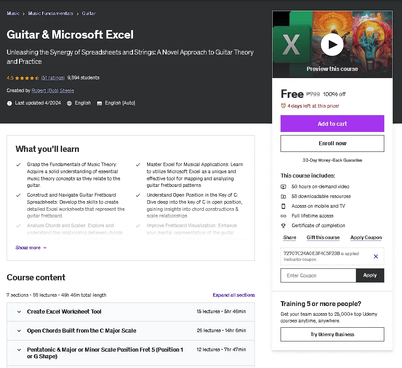
Task: Click the 9,894 students text
Action: (83, 77)
